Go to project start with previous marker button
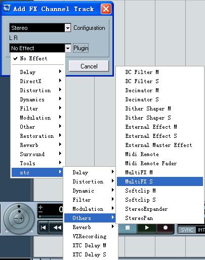This screenshot has width=205, height=260. coord(43,228)
